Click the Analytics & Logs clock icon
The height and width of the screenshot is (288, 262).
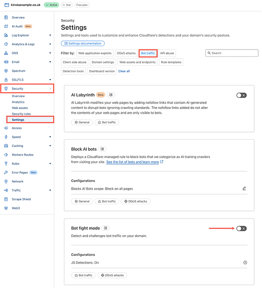click(6, 44)
